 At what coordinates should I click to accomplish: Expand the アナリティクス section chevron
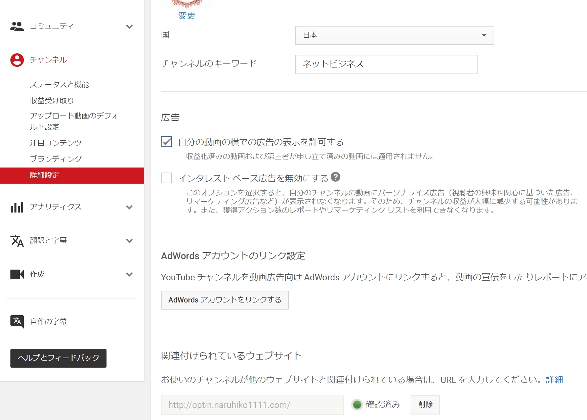coord(129,207)
